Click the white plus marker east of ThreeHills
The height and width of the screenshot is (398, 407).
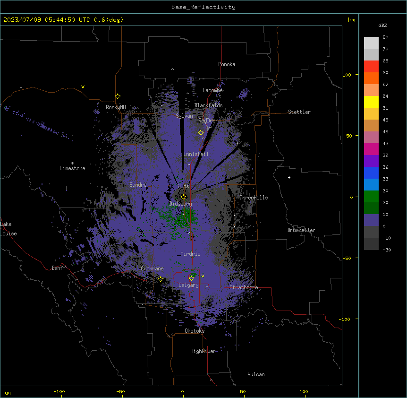tap(289, 177)
